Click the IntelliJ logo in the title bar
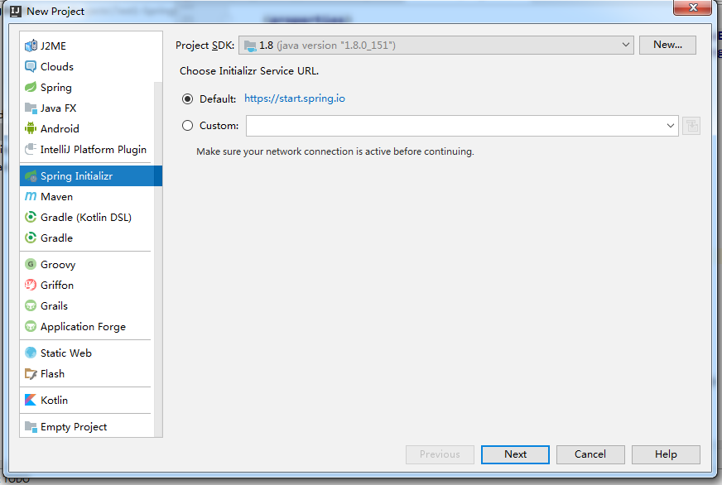 16,11
